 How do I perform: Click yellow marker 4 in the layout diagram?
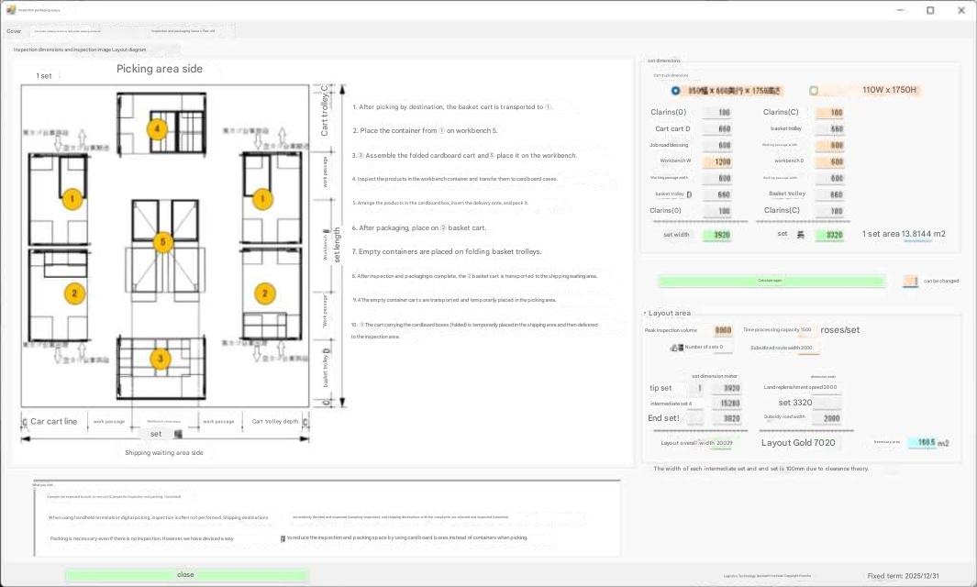click(x=158, y=129)
